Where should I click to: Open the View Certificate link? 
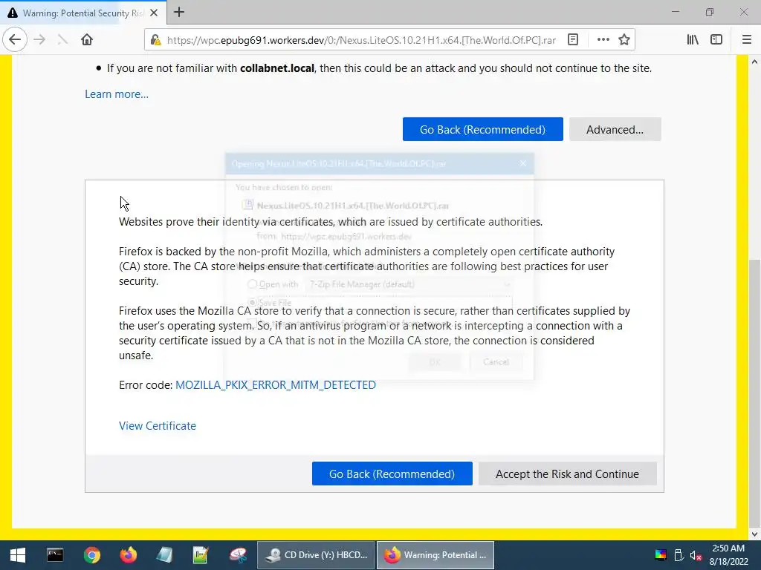158,425
